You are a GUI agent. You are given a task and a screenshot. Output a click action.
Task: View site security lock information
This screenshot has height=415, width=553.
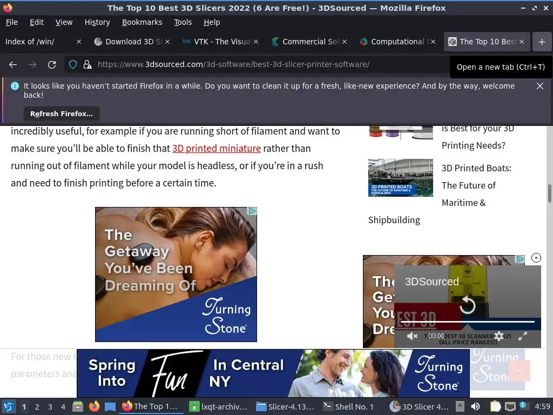point(87,65)
